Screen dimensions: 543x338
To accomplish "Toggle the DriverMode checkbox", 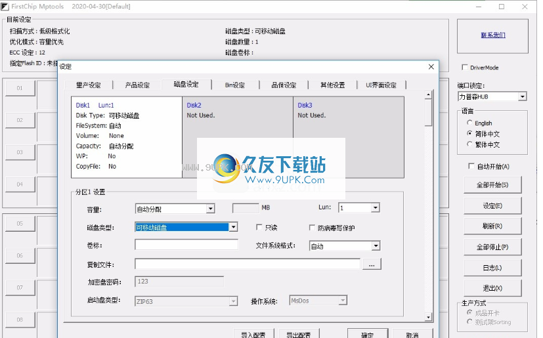I will (465, 67).
